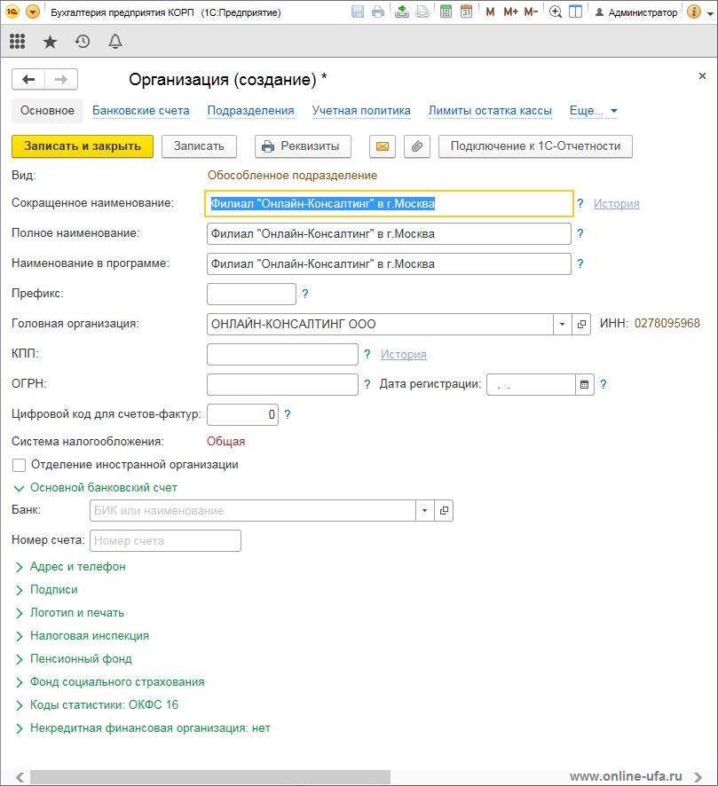
Task: Click the M+ memory add button
Action: [511, 12]
